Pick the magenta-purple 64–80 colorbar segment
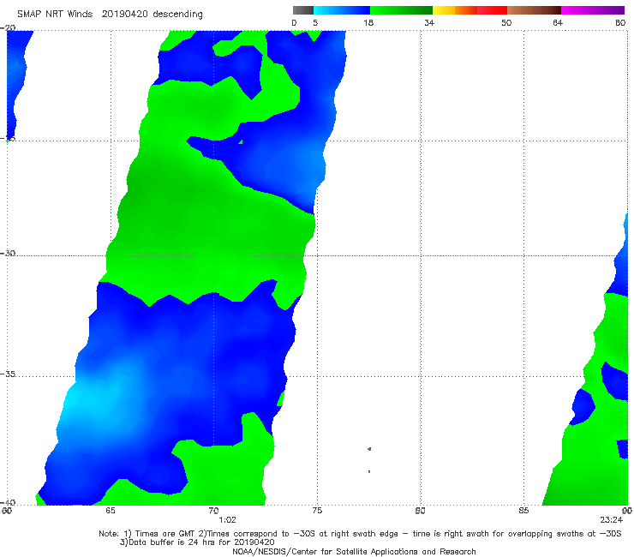This screenshot has width=634, height=557. coord(593,10)
